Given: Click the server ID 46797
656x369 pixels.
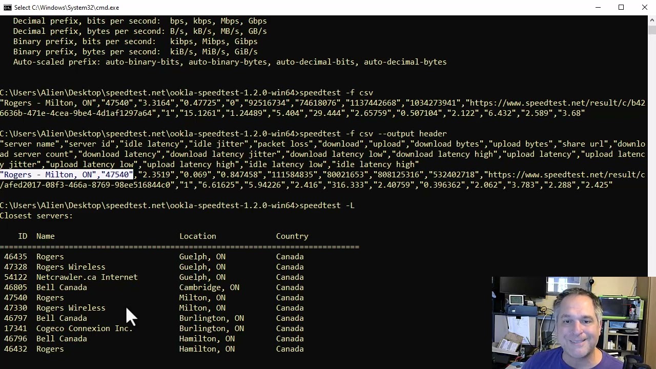Looking at the screenshot, I should (15, 318).
